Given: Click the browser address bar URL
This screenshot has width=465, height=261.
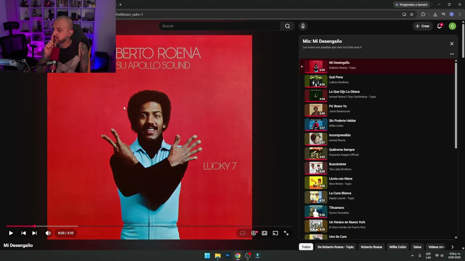Looking at the screenshot, I should (129, 14).
